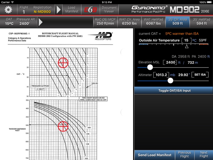Screen dimensions: 213x160
Task: Open the E6B flight computer
Action: pos(91,10)
